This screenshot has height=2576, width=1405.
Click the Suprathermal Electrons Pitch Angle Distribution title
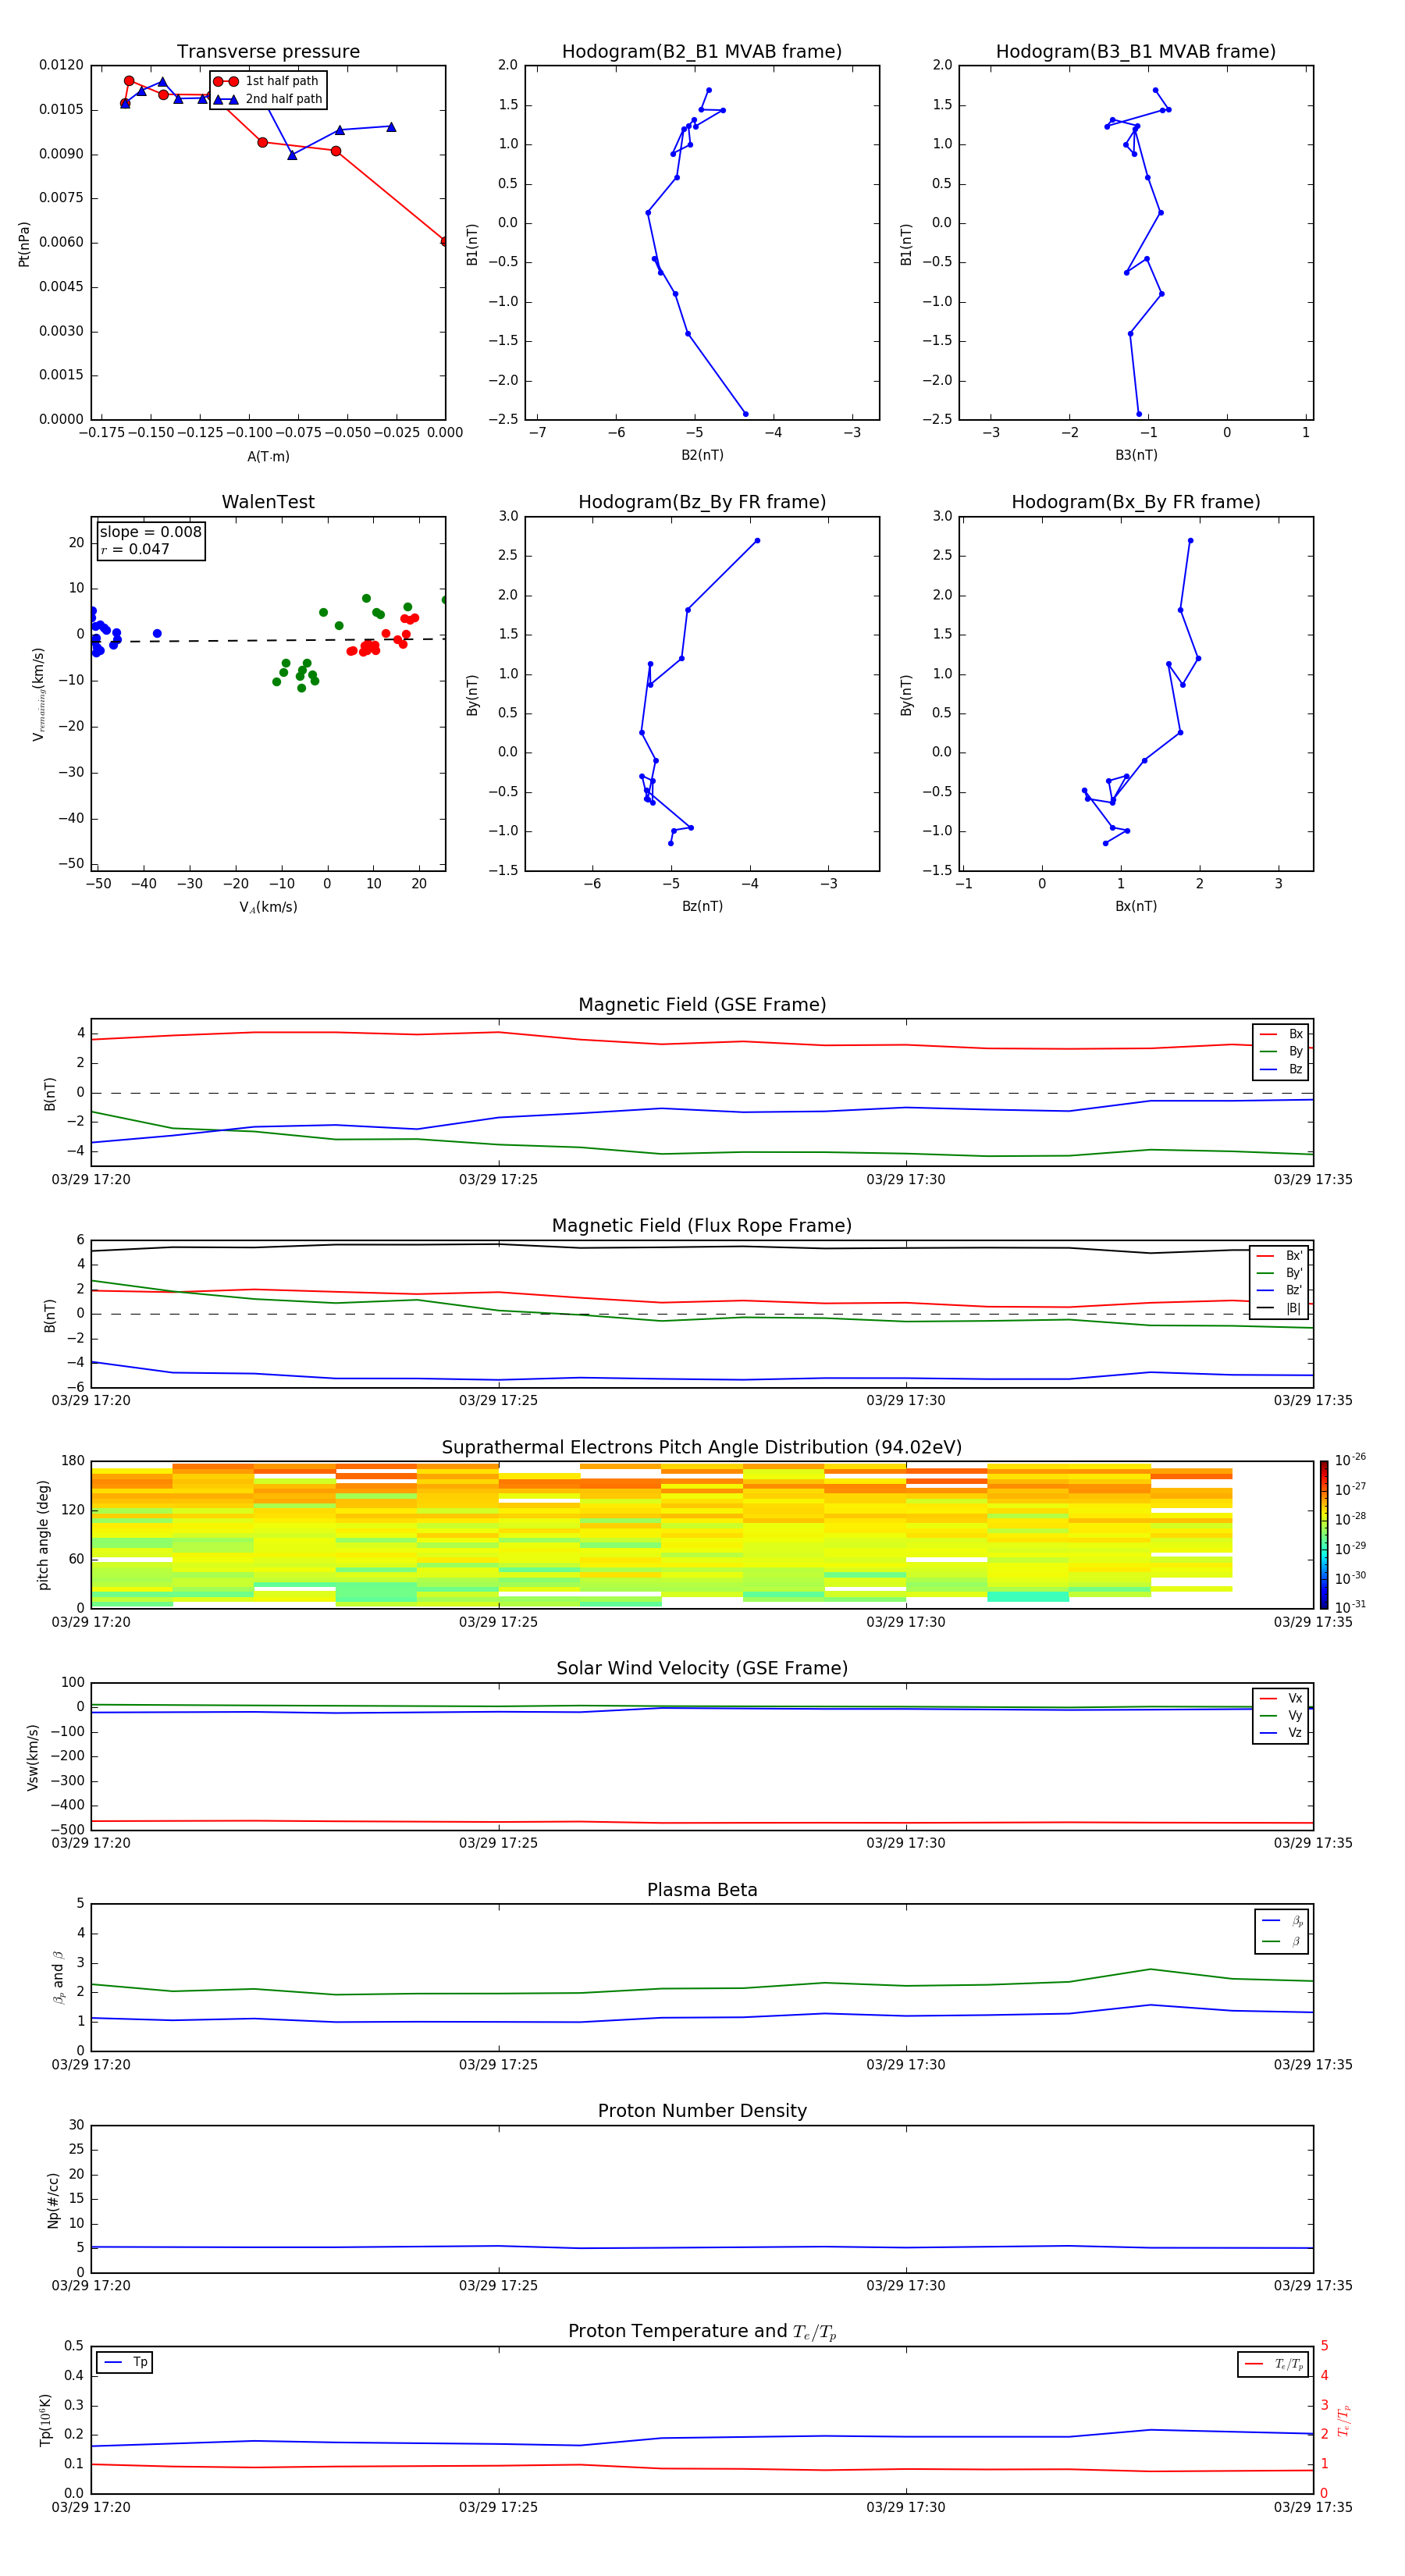tap(702, 1448)
